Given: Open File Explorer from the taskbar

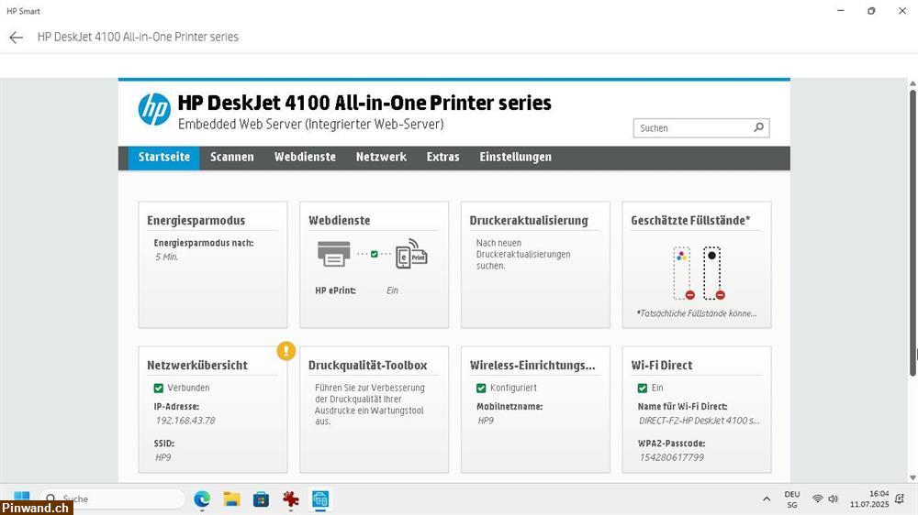Looking at the screenshot, I should 232,499.
